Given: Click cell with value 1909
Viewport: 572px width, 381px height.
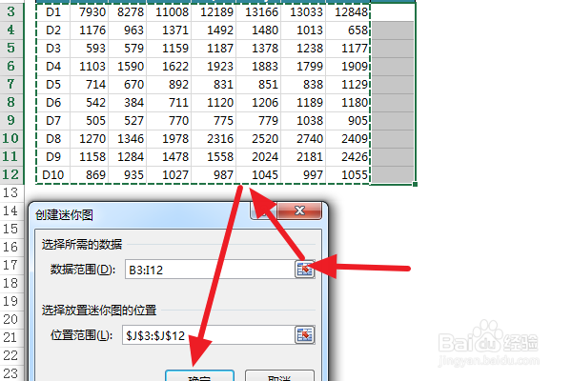Looking at the screenshot, I should (x=348, y=67).
